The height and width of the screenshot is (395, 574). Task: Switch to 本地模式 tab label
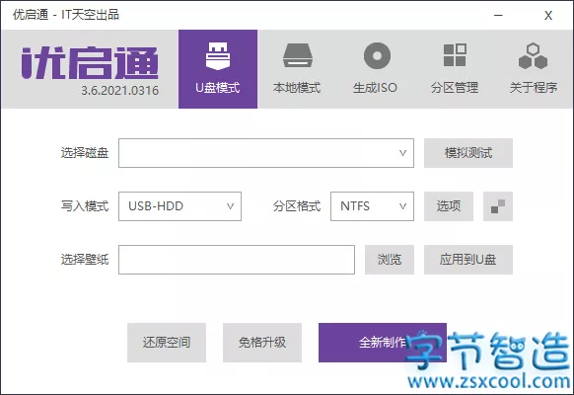click(297, 88)
